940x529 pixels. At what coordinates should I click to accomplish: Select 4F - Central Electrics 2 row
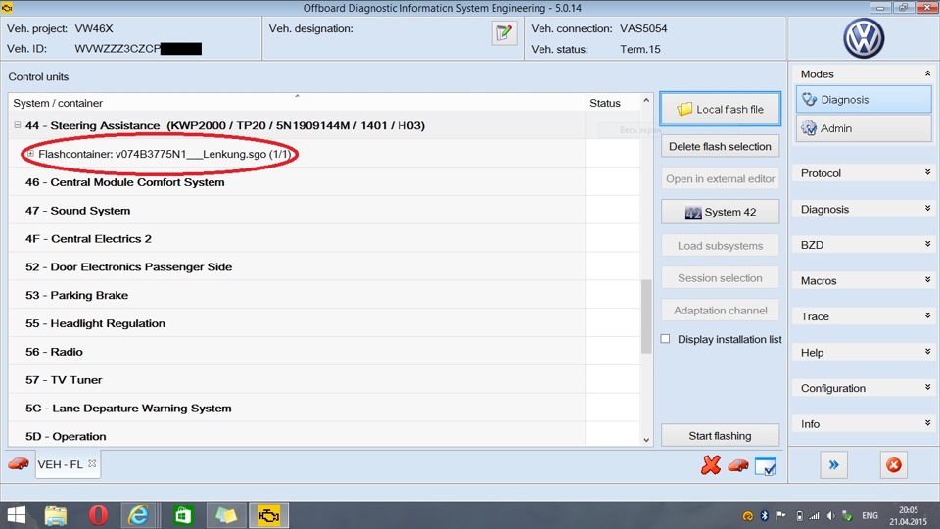coord(324,238)
